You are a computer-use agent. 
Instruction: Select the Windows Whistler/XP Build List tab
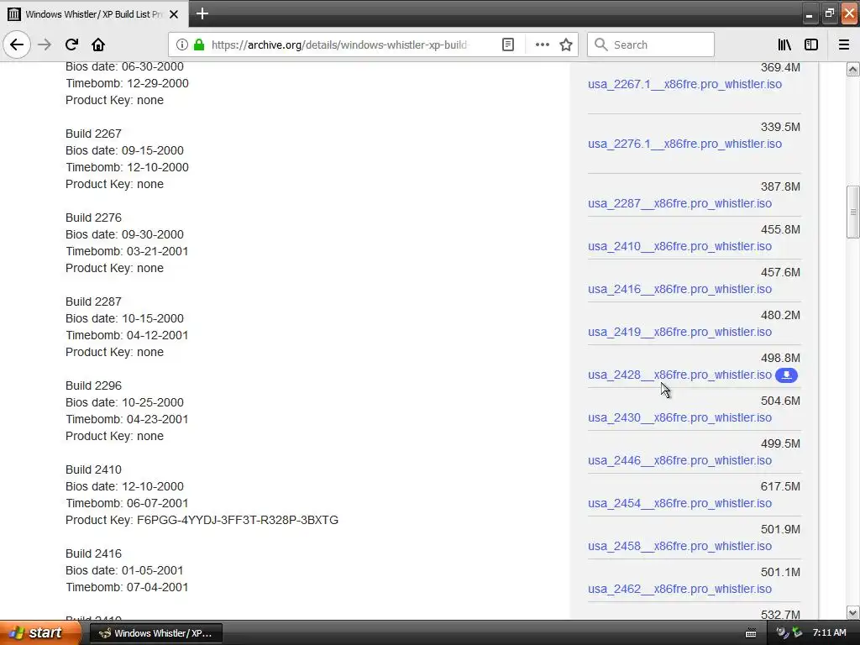click(x=94, y=14)
